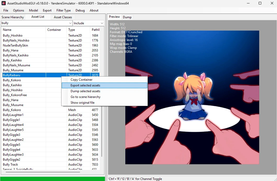Choose Go to scene hierarchy

click(104, 97)
